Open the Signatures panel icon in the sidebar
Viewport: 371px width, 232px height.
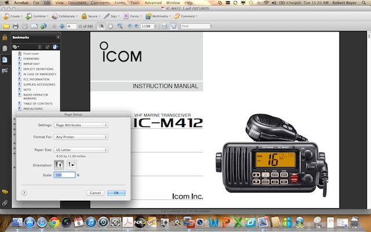coord(5,71)
